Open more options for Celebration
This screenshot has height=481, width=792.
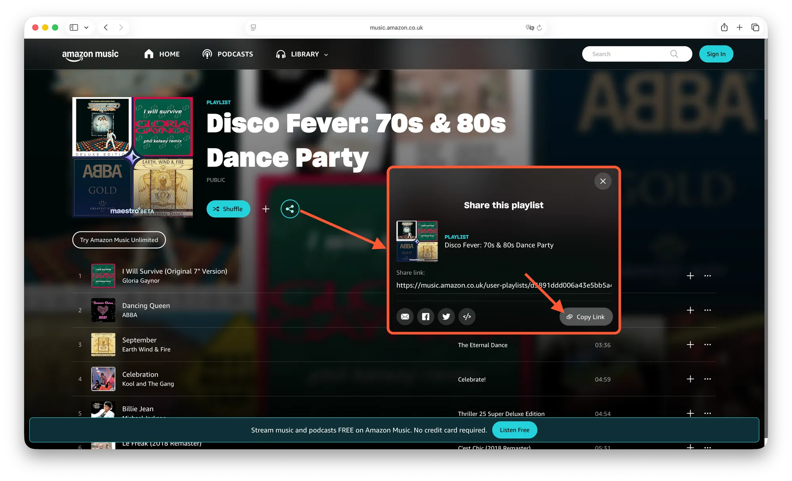click(x=708, y=379)
